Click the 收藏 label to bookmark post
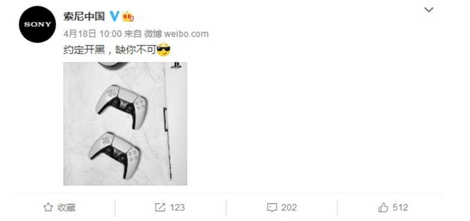This screenshot has height=221, width=470. [67, 208]
